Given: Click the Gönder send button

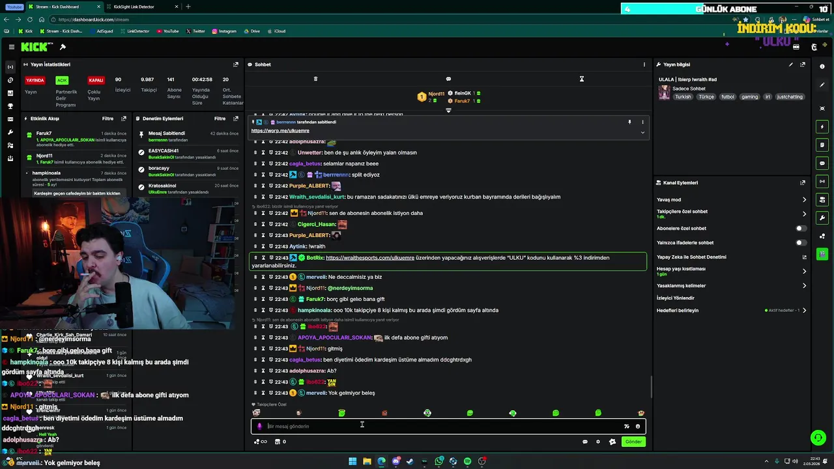Looking at the screenshot, I should pyautogui.click(x=633, y=442).
